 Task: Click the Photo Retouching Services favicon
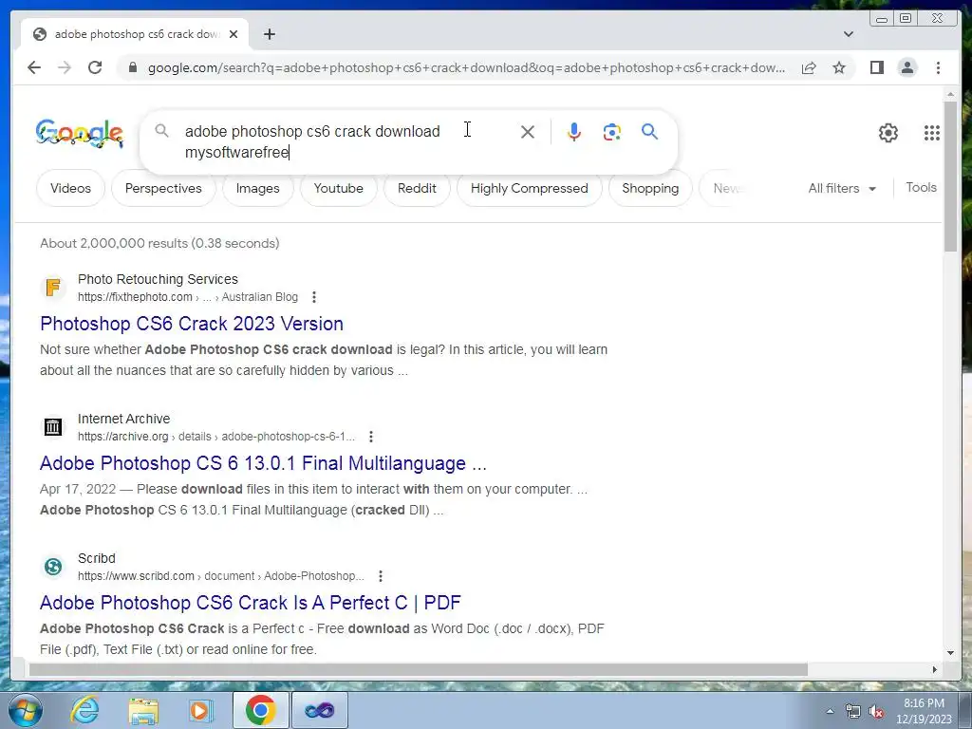(x=53, y=287)
